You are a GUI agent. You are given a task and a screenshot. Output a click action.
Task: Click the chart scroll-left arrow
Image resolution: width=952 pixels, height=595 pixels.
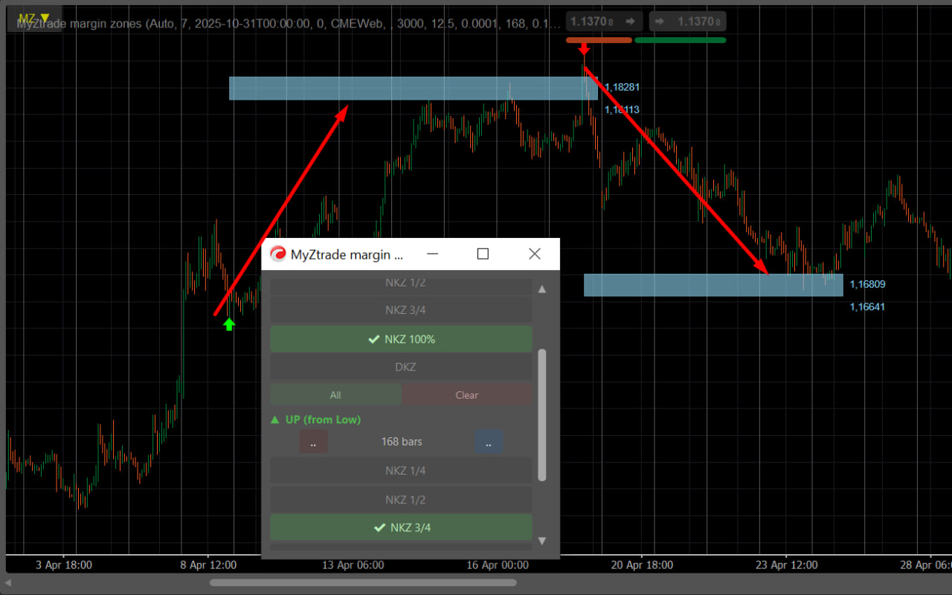8,582
